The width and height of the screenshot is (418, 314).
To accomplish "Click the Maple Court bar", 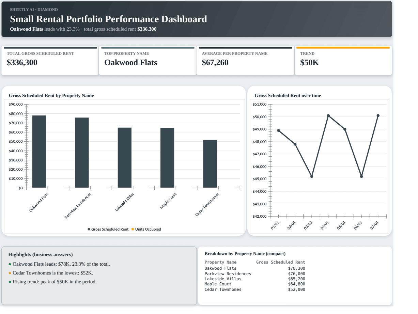I will click(x=167, y=158).
